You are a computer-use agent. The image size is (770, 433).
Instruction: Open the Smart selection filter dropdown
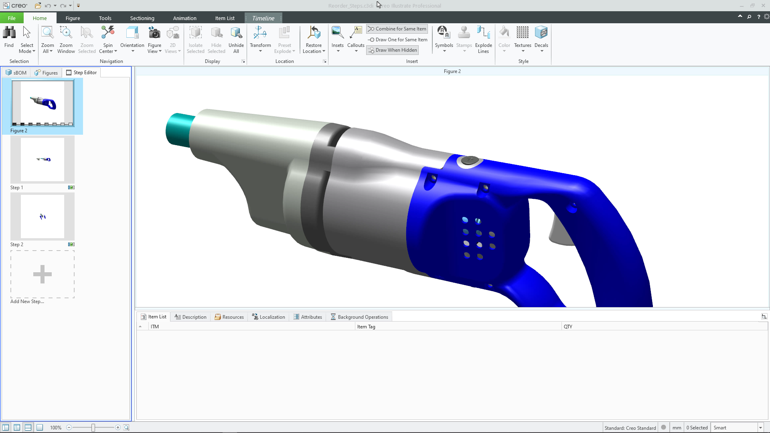click(760, 428)
